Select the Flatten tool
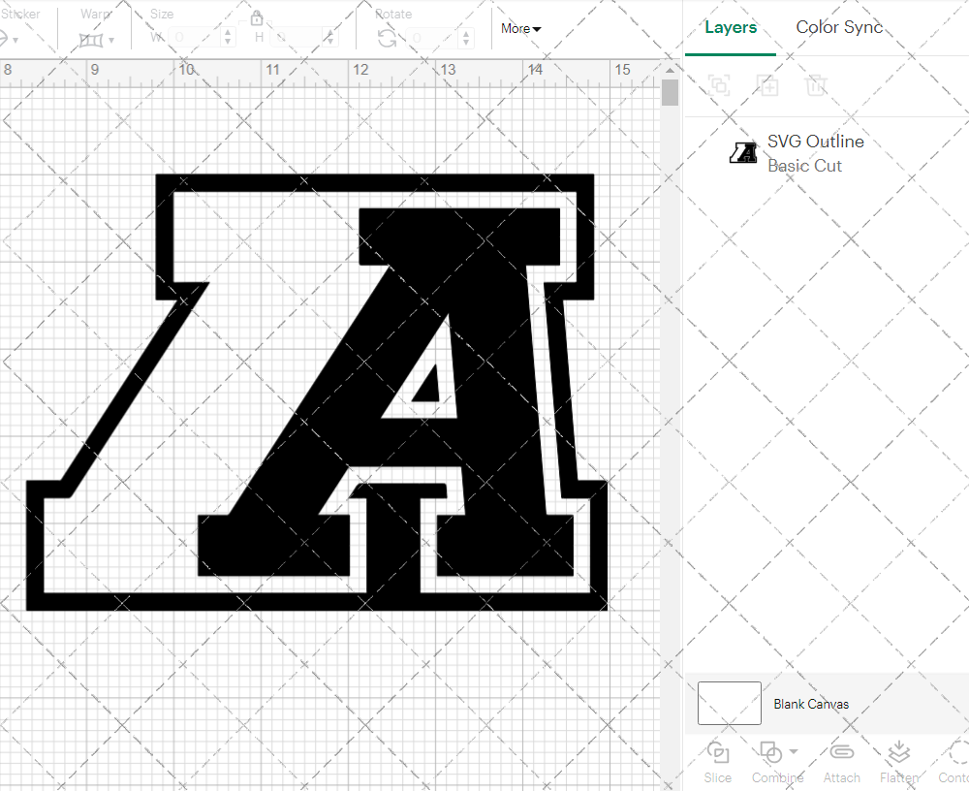This screenshot has height=791, width=969. pyautogui.click(x=898, y=761)
